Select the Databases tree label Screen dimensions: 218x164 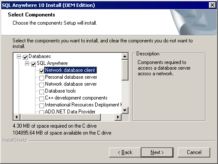coord(40,56)
